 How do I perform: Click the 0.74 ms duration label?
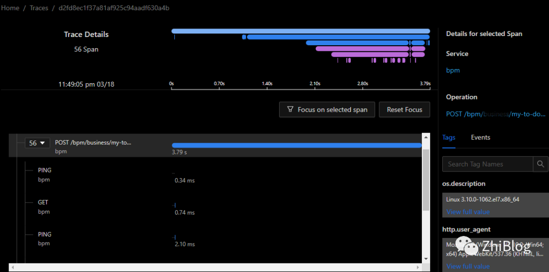(185, 213)
